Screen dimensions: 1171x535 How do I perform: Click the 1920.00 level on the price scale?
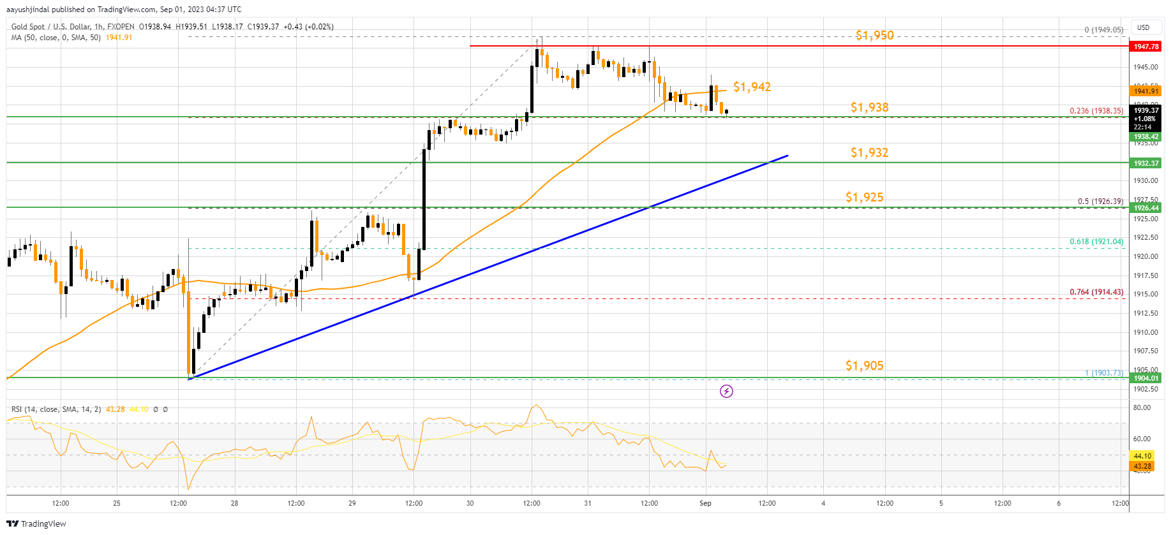click(x=1145, y=256)
